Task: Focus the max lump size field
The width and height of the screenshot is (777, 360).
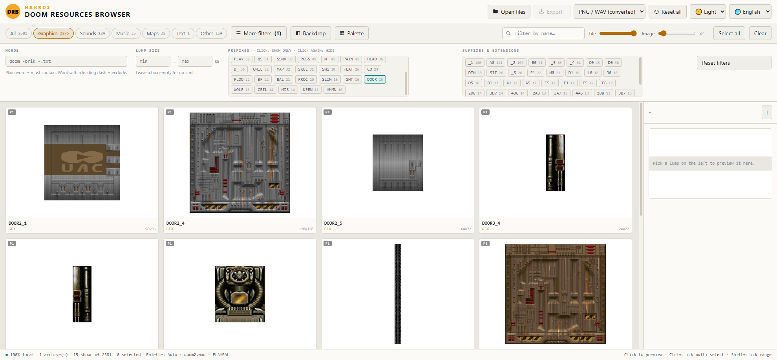Action: 195,61
